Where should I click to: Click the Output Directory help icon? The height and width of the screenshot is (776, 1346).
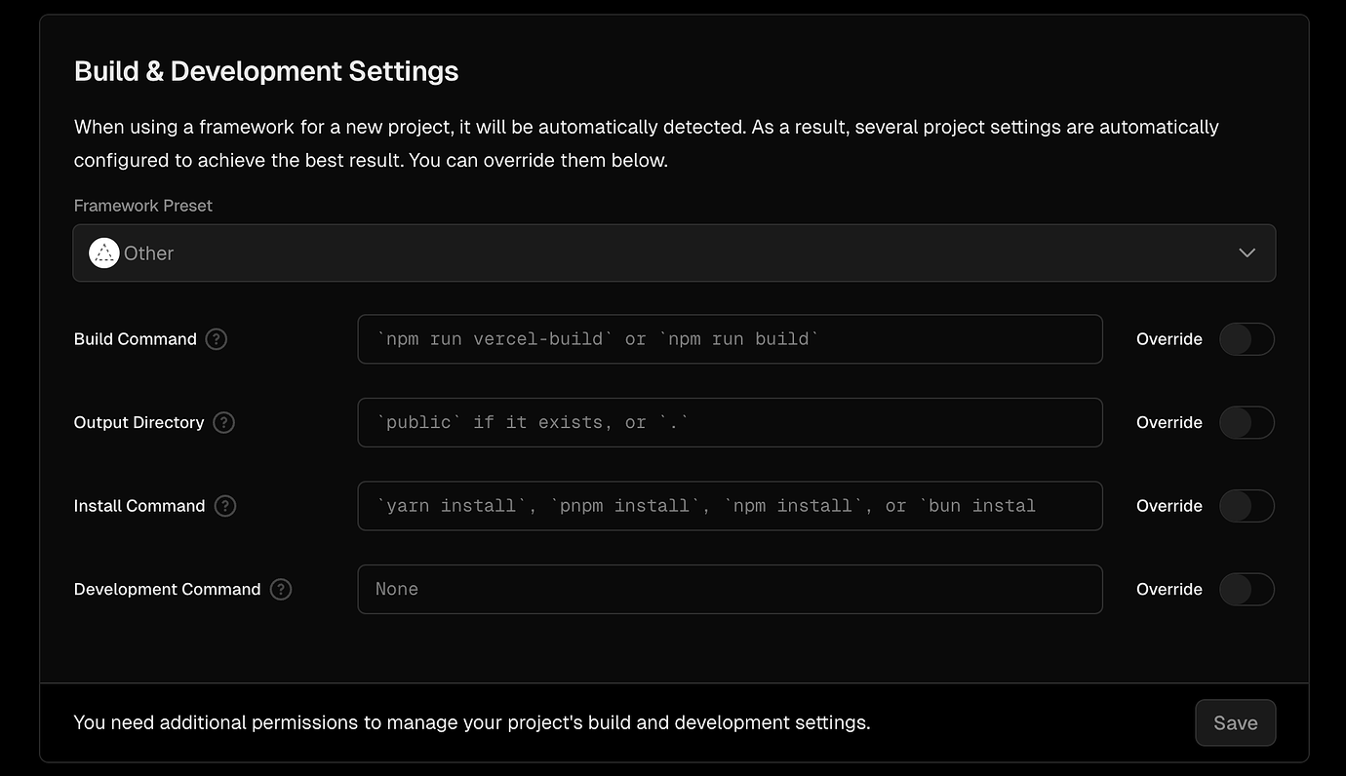click(224, 422)
